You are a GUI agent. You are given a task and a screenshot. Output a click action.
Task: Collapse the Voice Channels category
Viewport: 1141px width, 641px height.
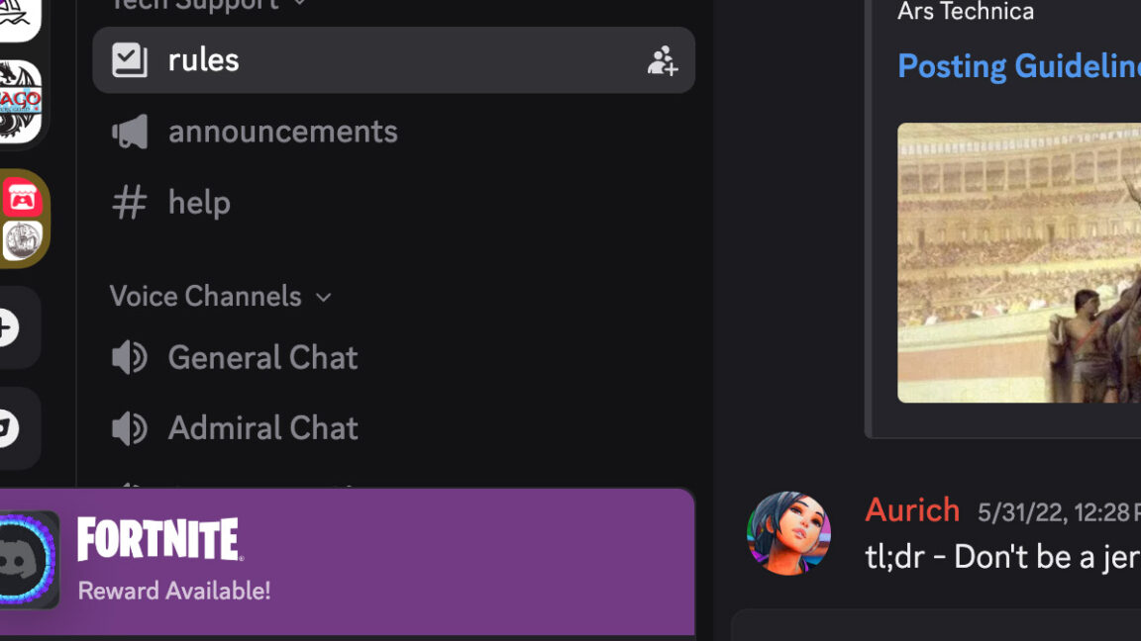click(x=220, y=296)
